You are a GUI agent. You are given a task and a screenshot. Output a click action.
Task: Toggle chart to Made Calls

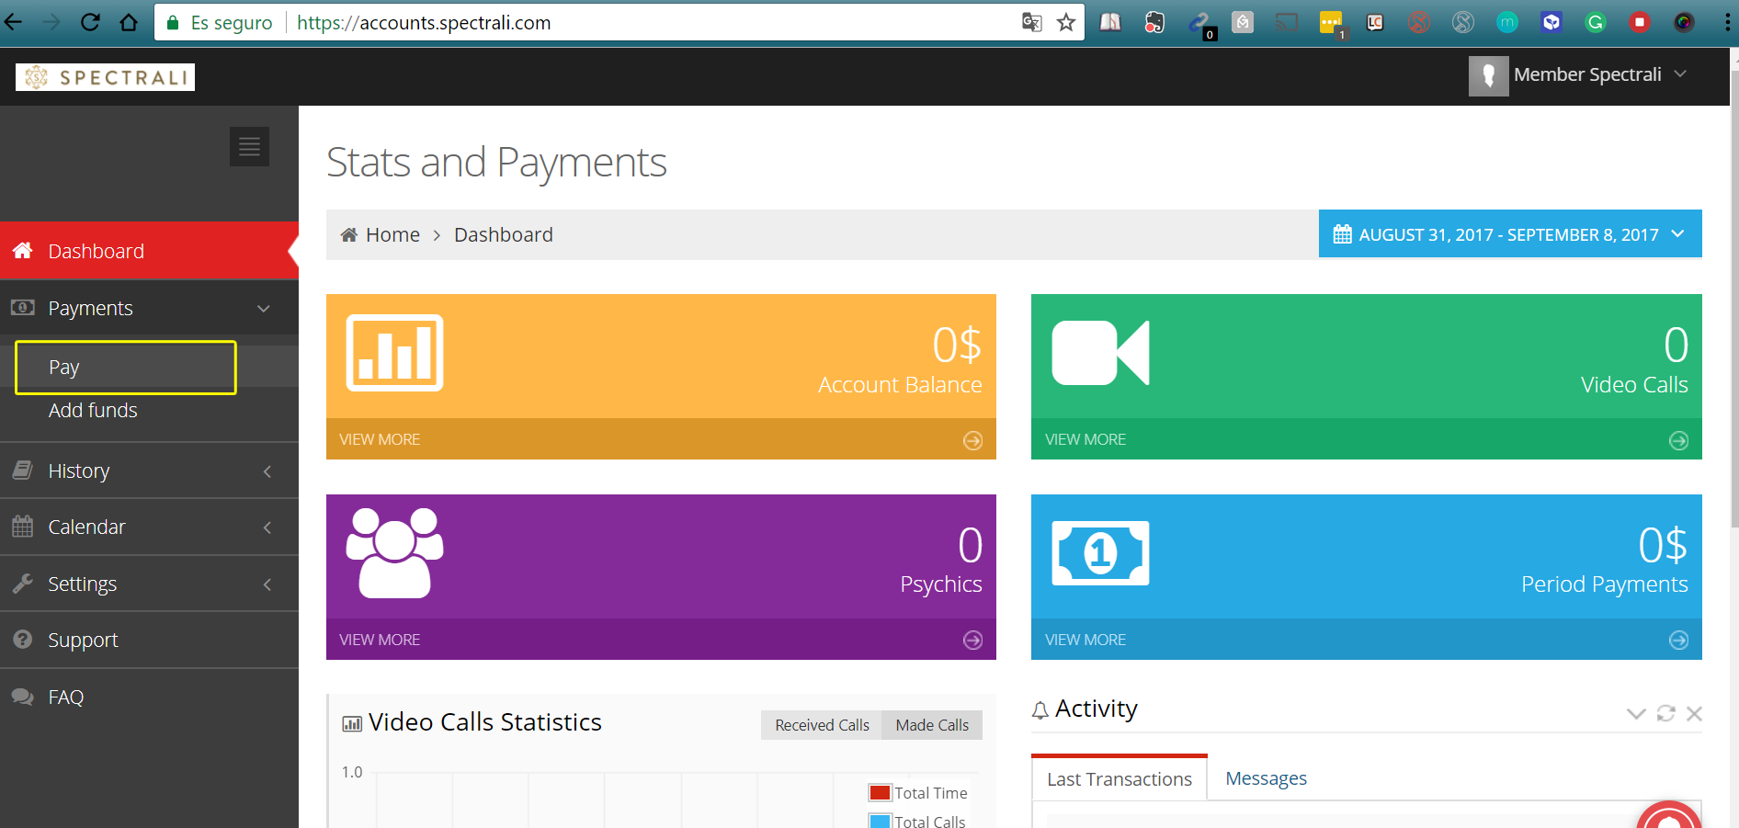931,725
